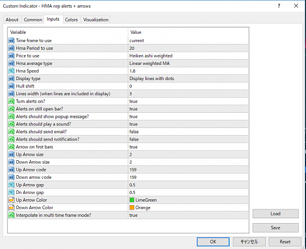Viewport: 306px width, 249px height.
Task: Click the Lines width row icon
Action: pyautogui.click(x=11, y=94)
